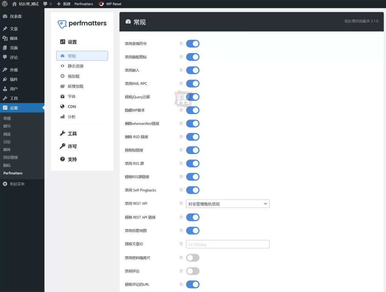Click the 工具 wrench icon in WordPress sidebar

pyautogui.click(x=5, y=98)
